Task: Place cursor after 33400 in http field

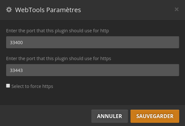Action: pyautogui.click(x=23, y=43)
